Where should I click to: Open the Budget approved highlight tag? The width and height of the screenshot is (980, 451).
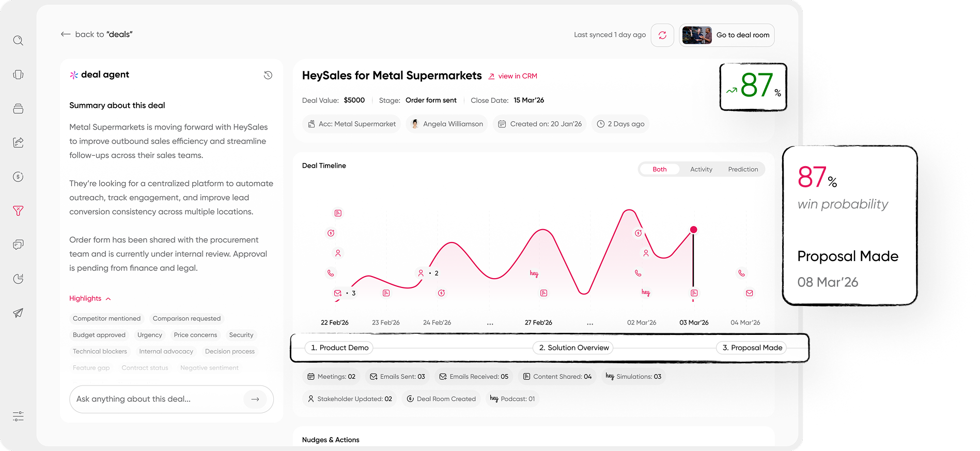point(99,335)
